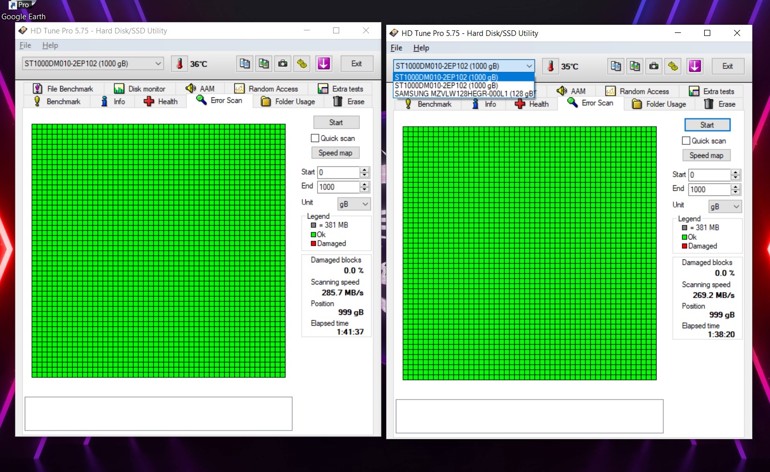This screenshot has width=770, height=472.
Task: Click Speed map button in left window
Action: coord(335,153)
